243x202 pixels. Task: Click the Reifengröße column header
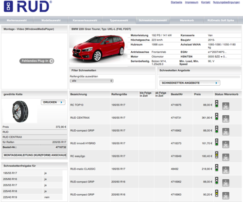[x=119, y=94]
